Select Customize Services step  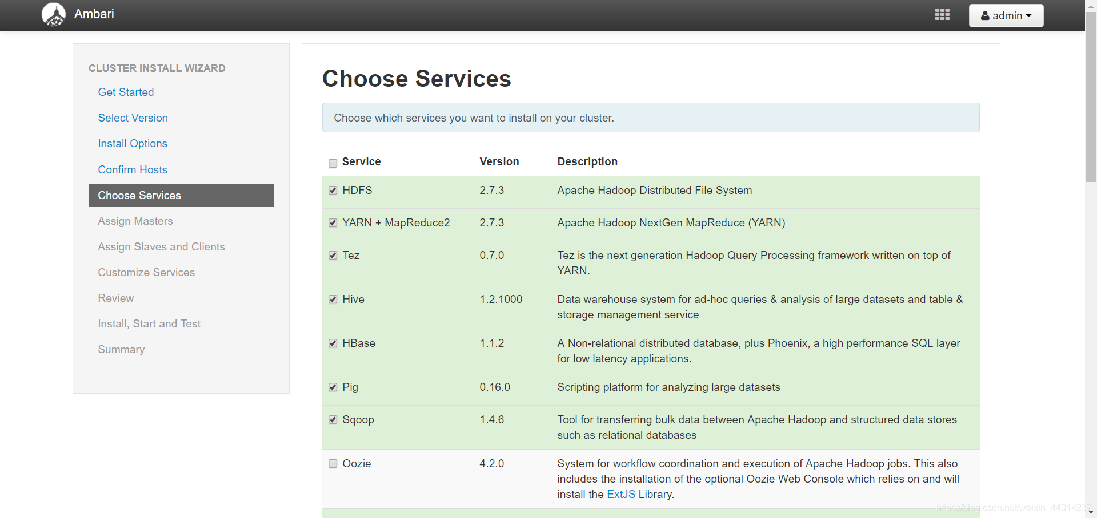pyautogui.click(x=146, y=272)
